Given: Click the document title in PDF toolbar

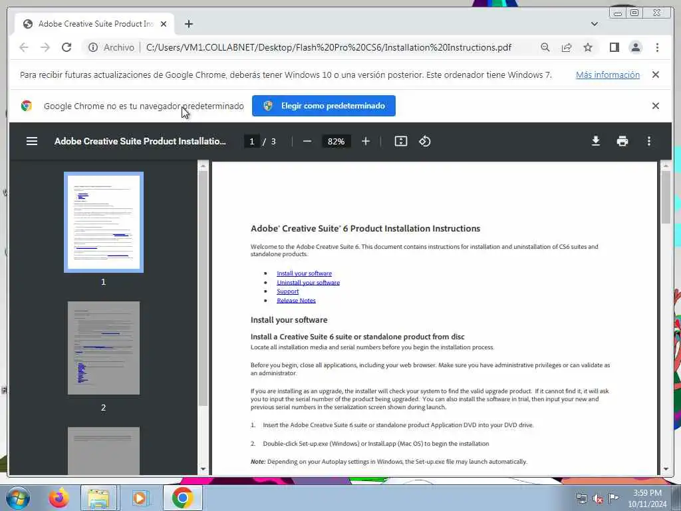Looking at the screenshot, I should click(140, 141).
